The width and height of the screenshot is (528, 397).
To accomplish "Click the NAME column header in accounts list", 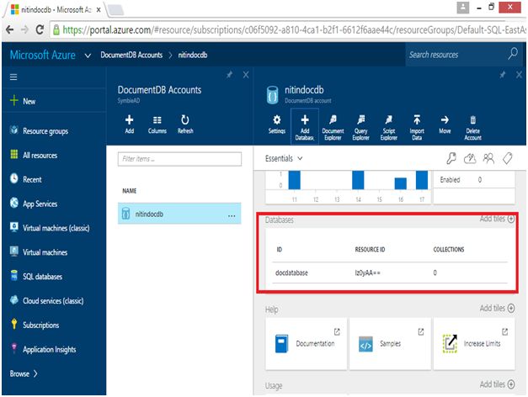I will coord(130,191).
